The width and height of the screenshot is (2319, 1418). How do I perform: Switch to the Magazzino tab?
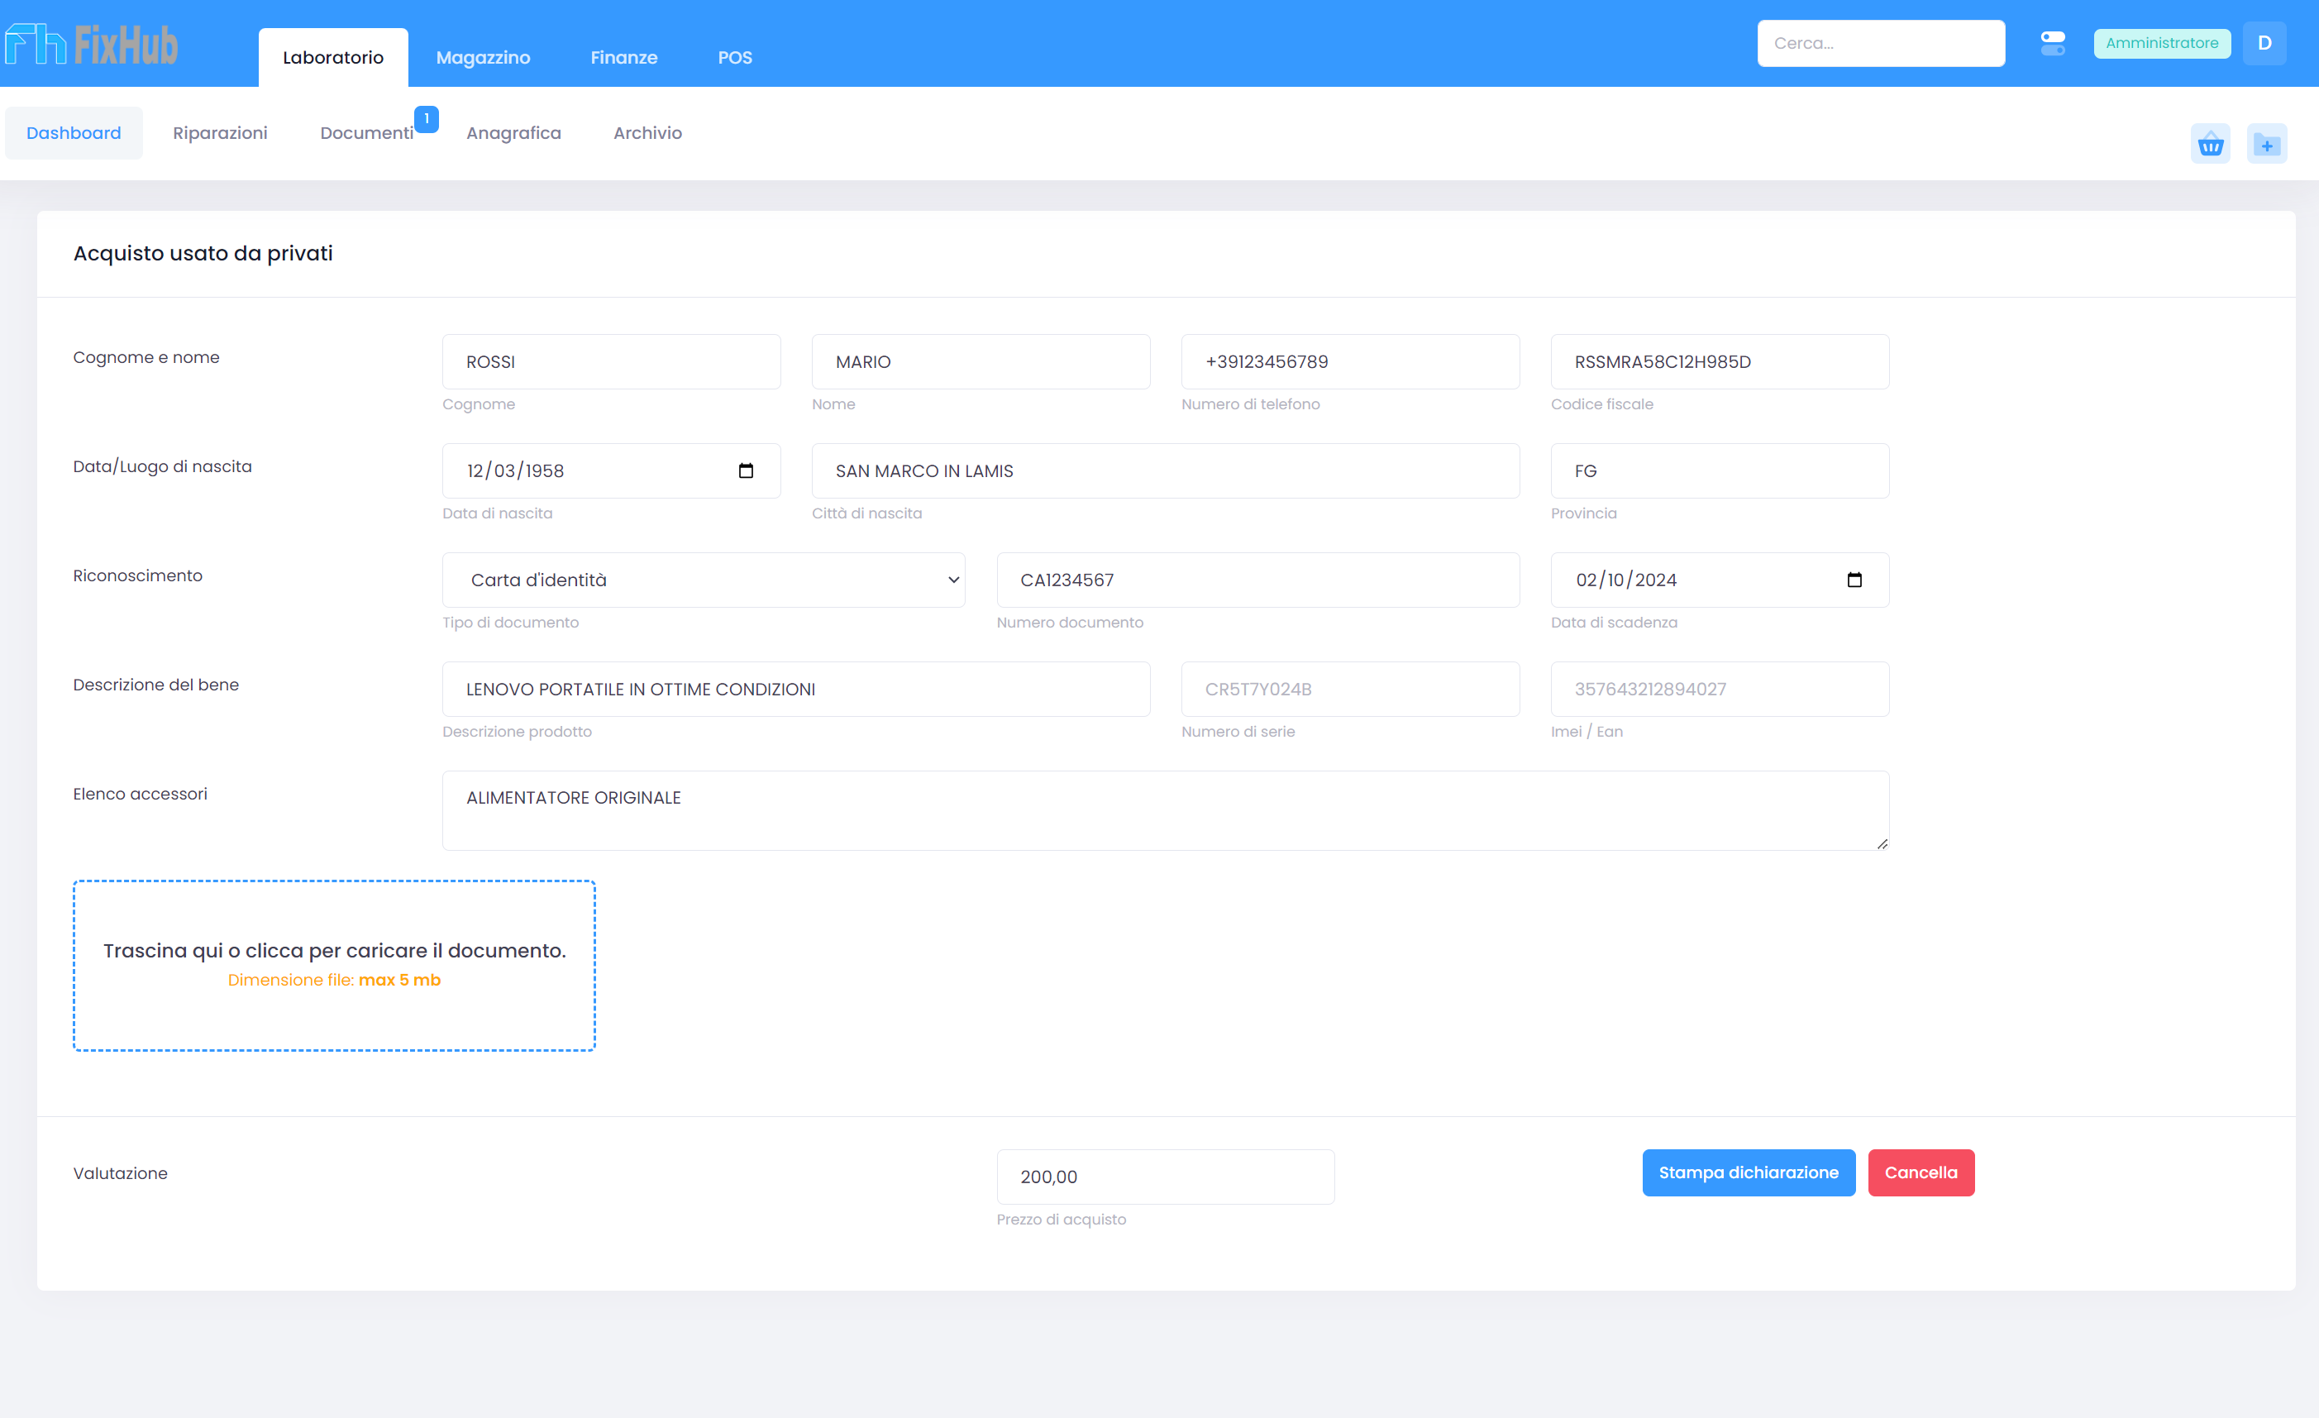[483, 57]
